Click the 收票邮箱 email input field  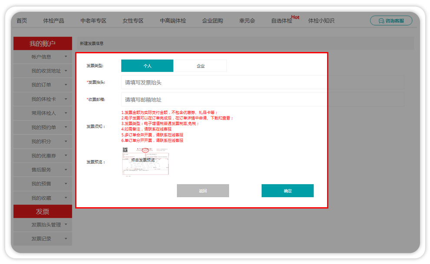(224, 100)
